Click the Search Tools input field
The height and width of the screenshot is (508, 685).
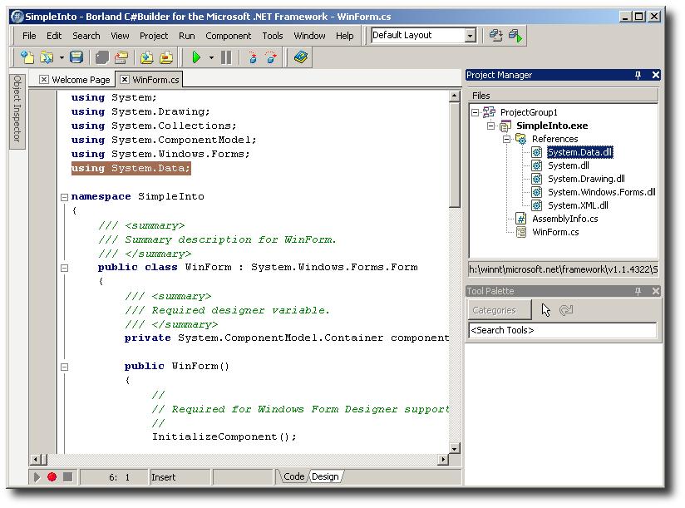tap(563, 330)
